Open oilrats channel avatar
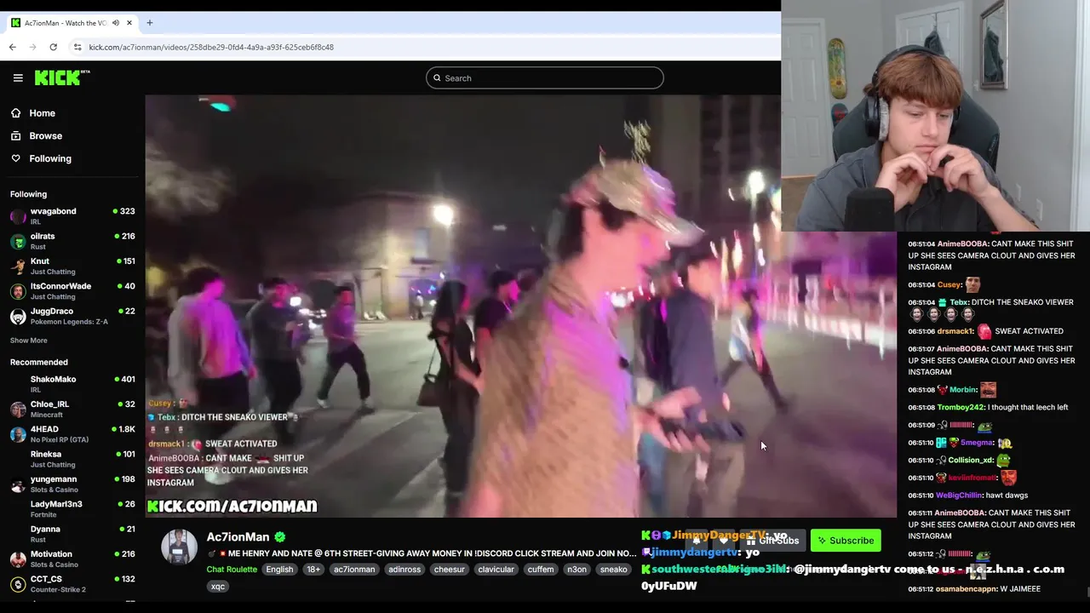The image size is (1090, 613). 18,241
